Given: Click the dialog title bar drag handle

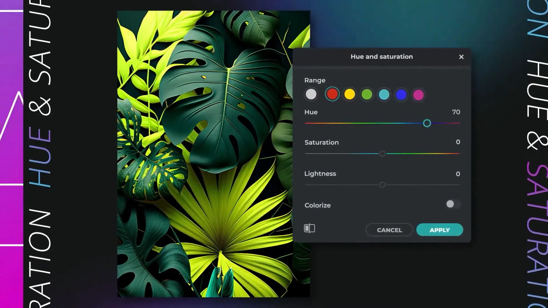Looking at the screenshot, I should click(382, 68).
